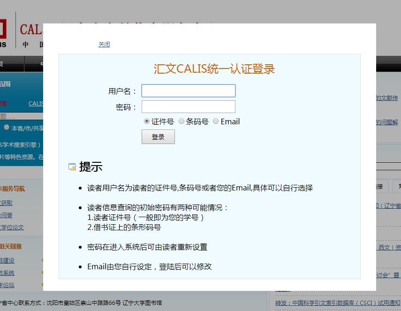Click the hint Email由您自行设定，登陆后可以修改
The height and width of the screenshot is (311, 401).
(x=149, y=266)
